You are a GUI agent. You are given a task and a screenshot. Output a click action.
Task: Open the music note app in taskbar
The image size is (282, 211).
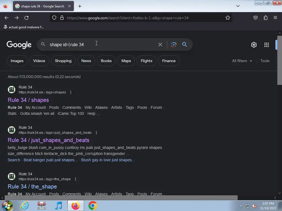(x=58, y=206)
